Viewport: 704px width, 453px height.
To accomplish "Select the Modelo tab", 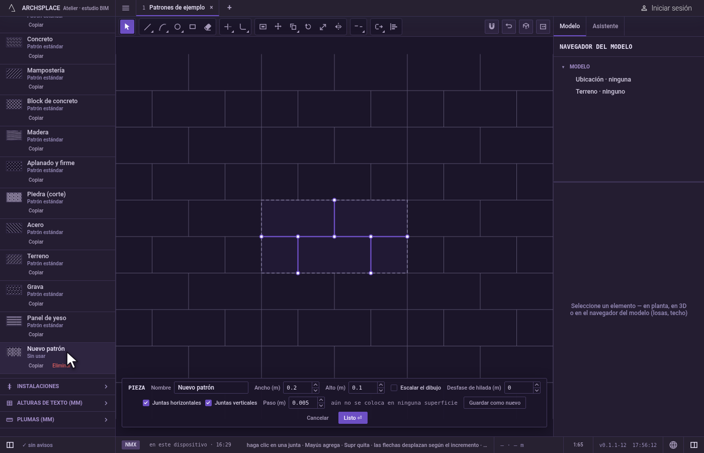I will click(x=570, y=26).
